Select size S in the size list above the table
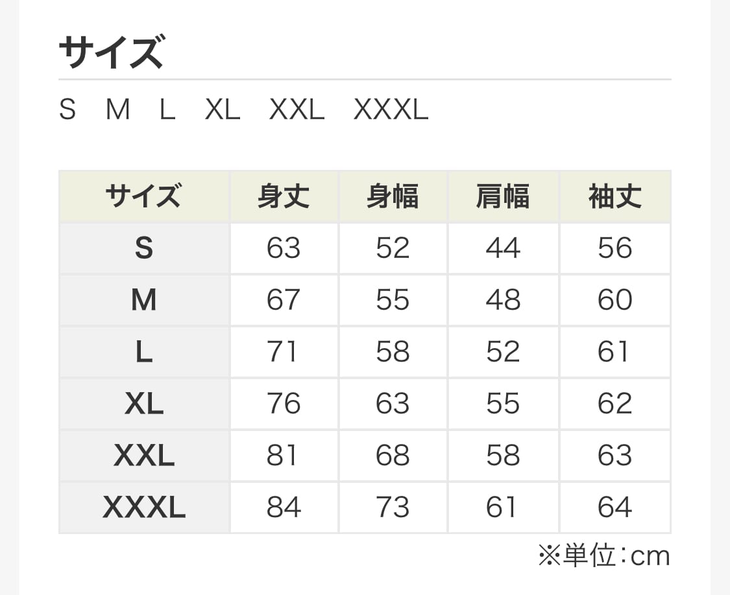 (x=67, y=110)
